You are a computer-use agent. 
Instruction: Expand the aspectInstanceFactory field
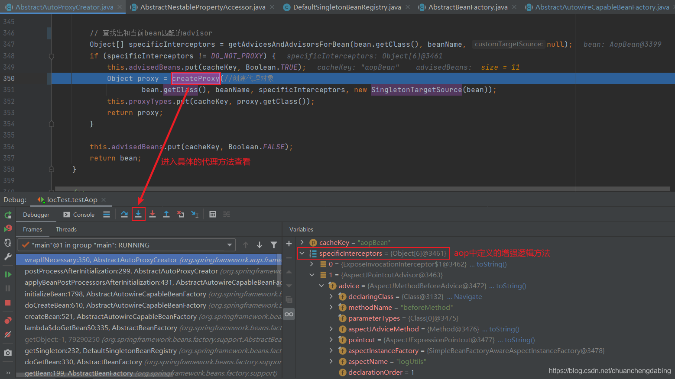[x=331, y=350]
